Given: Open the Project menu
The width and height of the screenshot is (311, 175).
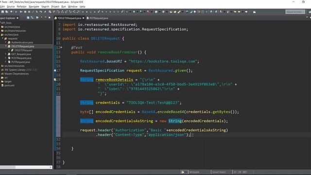Looking at the screenshot, I should coord(55,6).
